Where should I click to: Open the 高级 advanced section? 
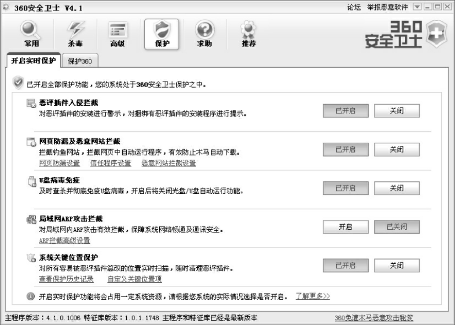[x=118, y=34]
